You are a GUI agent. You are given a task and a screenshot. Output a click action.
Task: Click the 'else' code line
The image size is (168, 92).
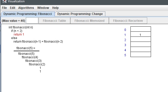pyautogui.click(x=14, y=38)
